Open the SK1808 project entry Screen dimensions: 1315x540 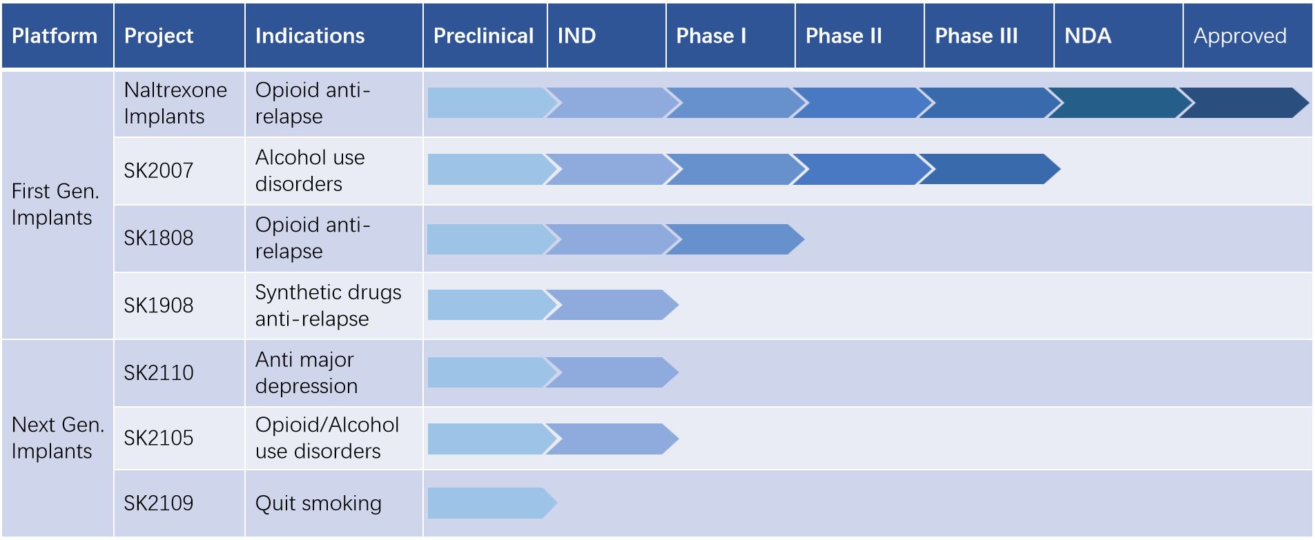point(159,238)
